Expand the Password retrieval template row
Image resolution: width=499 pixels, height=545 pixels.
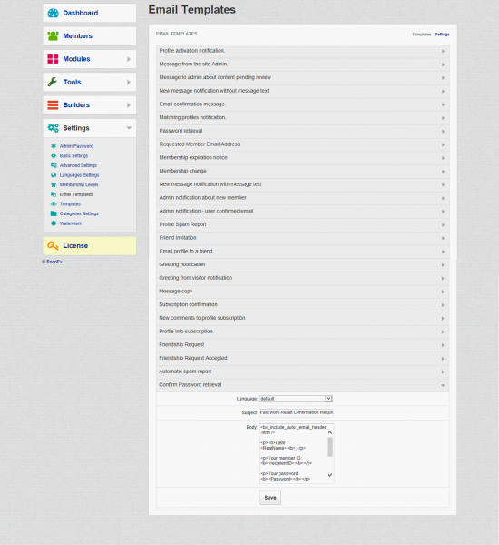[302, 131]
